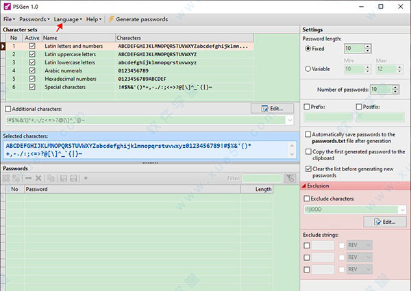The height and width of the screenshot is (291, 411).
Task: Click Edit button for additional characters
Action: tap(271, 108)
